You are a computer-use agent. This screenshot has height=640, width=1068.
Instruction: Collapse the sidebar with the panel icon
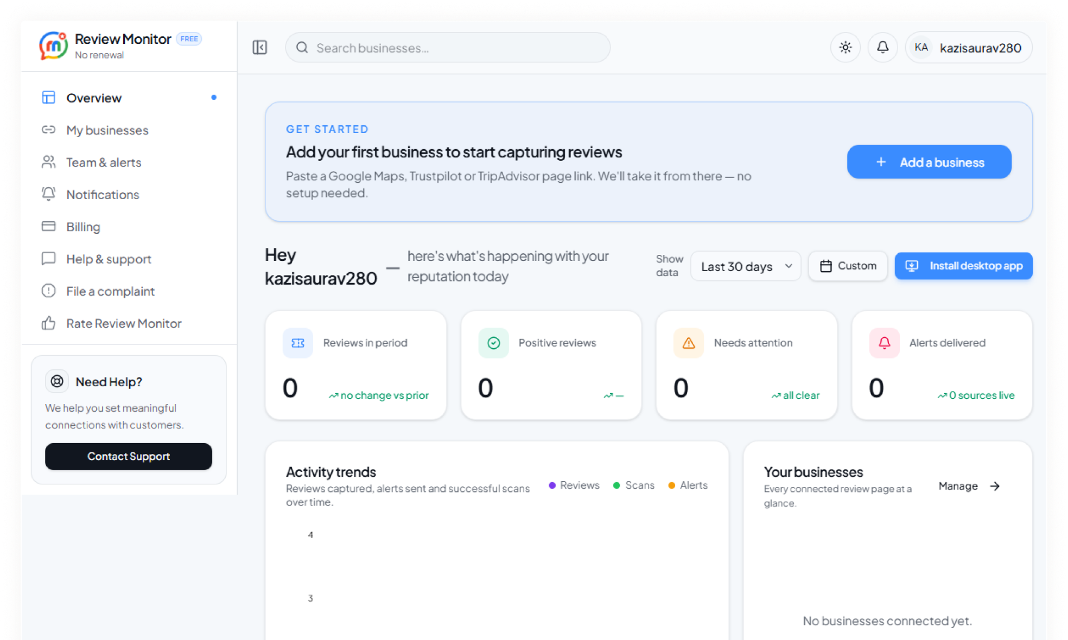[260, 48]
